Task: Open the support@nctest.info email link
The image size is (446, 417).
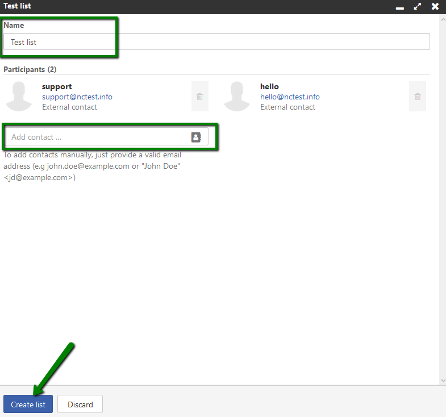Action: (77, 97)
